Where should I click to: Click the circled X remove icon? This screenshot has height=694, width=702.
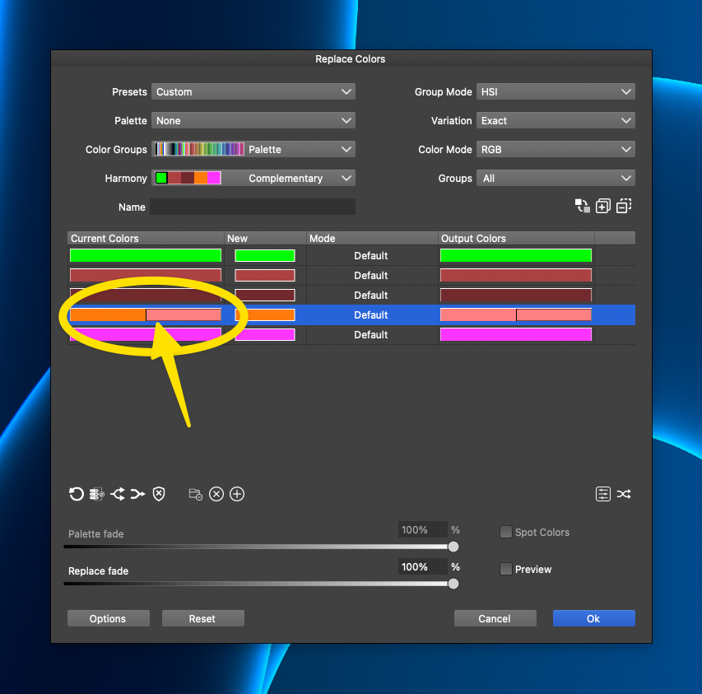tap(216, 494)
